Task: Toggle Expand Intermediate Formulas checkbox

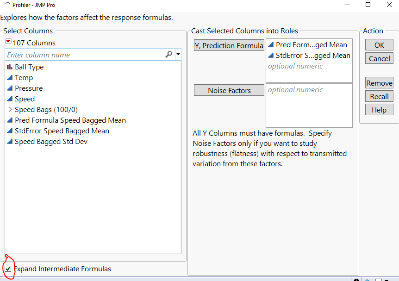Action: (8, 269)
